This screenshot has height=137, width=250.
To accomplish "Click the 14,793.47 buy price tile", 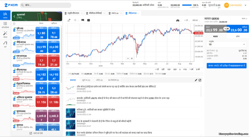I will [54, 75].
